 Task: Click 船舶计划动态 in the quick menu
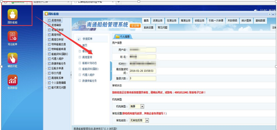[x=89, y=63]
